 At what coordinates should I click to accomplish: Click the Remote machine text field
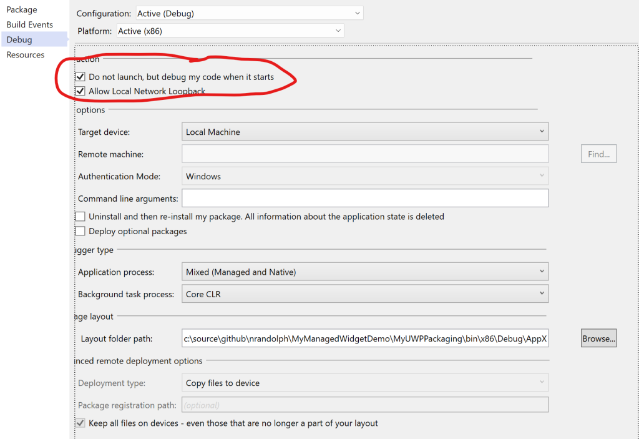(365, 154)
